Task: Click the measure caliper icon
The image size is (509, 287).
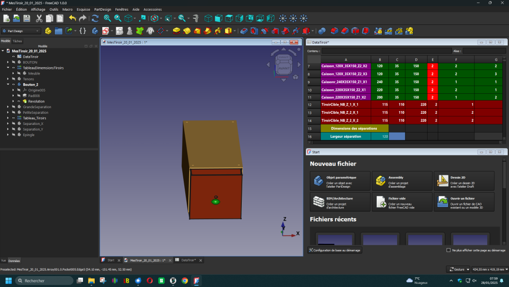Action: pyautogui.click(x=196, y=18)
